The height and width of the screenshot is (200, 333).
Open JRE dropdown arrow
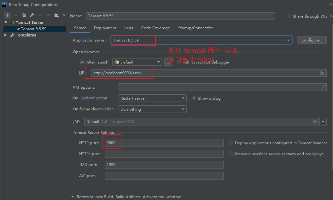click(323, 122)
